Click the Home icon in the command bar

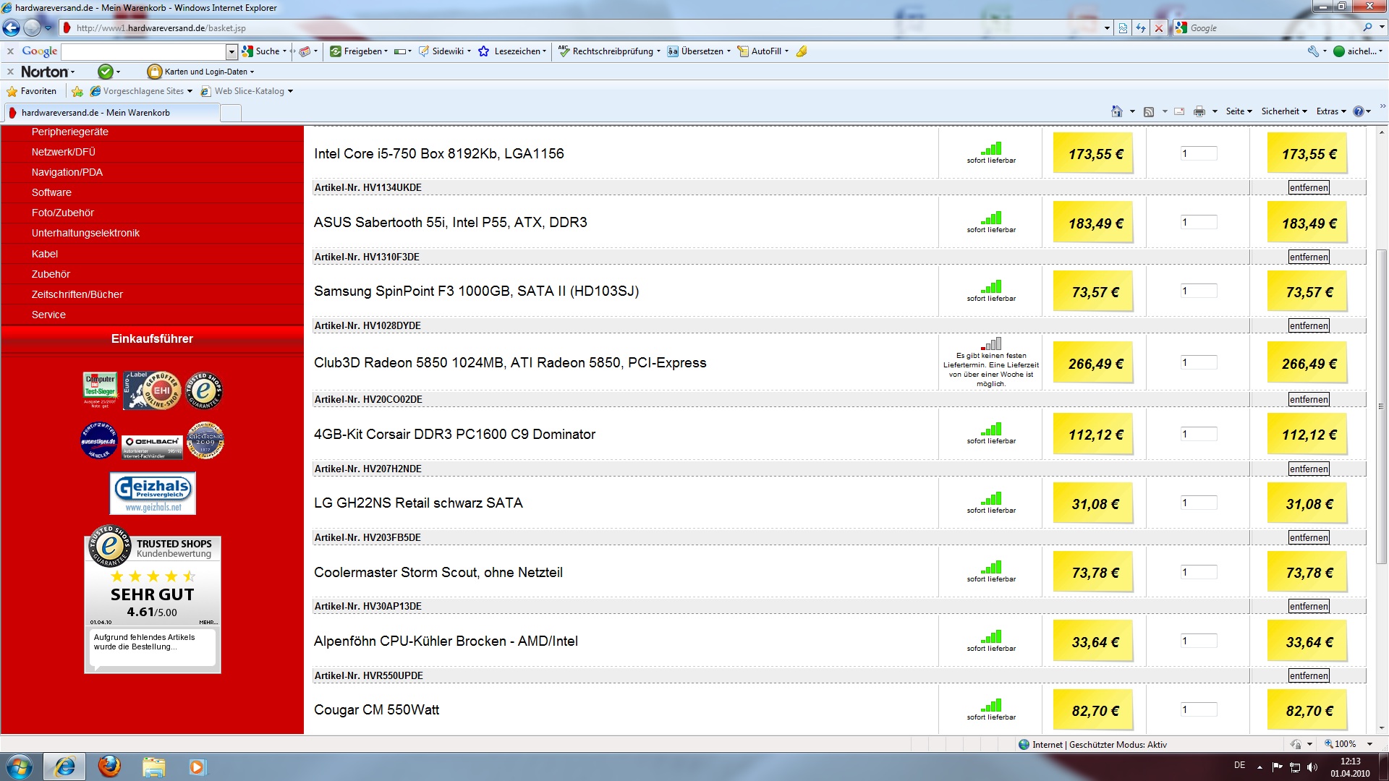coord(1116,111)
